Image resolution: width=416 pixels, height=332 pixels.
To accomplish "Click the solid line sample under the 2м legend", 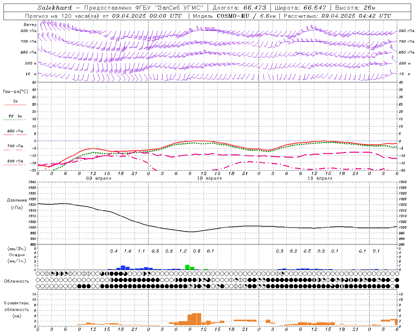I will click(x=15, y=105).
